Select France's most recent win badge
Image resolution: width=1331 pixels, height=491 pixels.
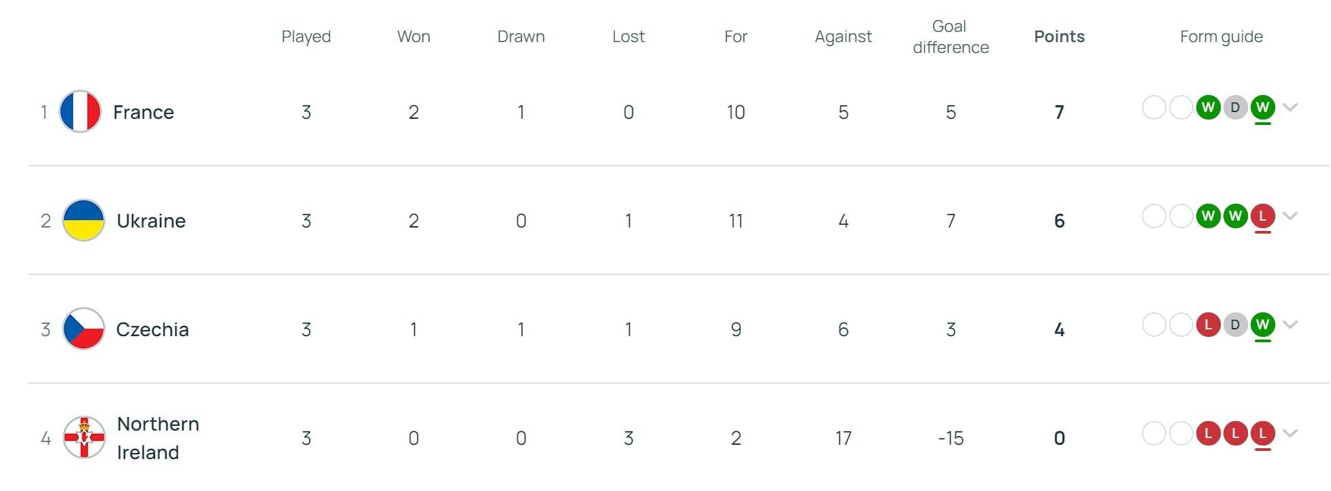(x=1262, y=107)
